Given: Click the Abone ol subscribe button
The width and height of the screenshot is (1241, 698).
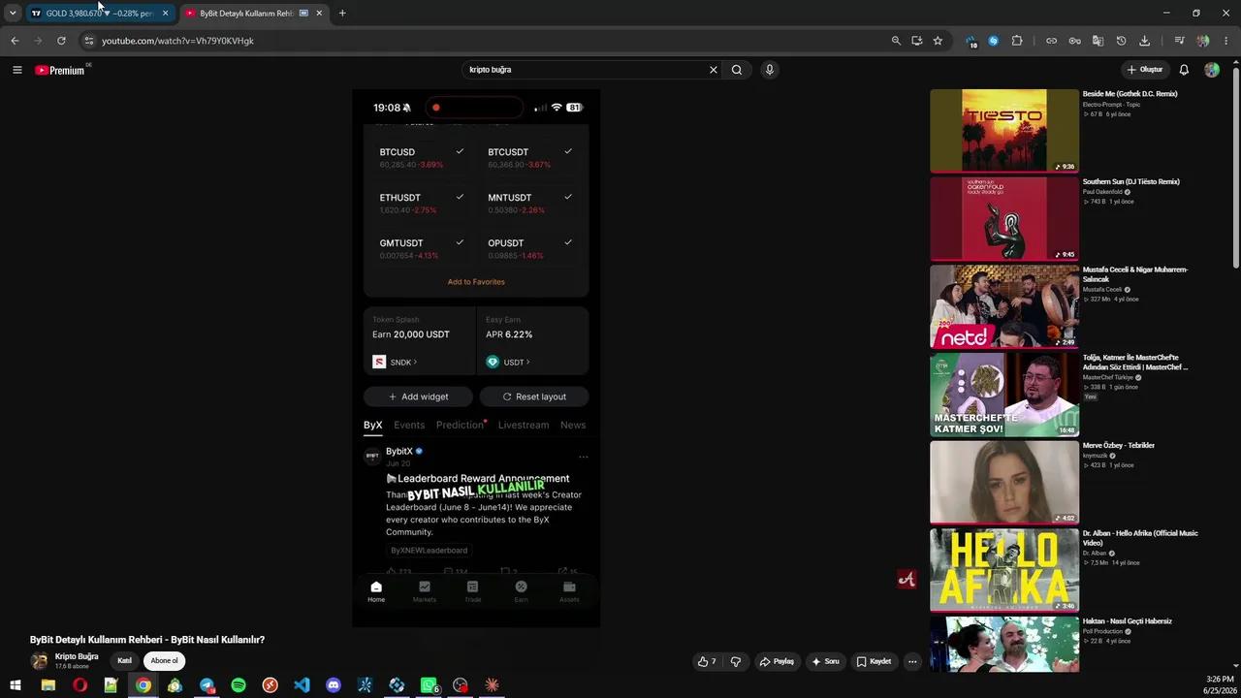Looking at the screenshot, I should pos(164,661).
